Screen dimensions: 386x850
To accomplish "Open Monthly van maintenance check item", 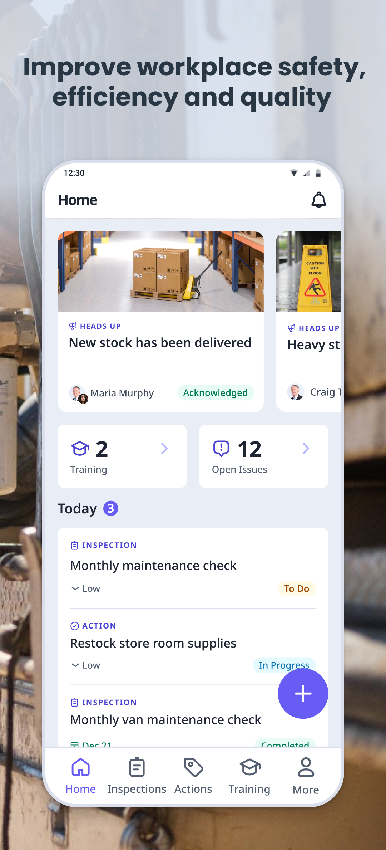I will click(x=165, y=719).
